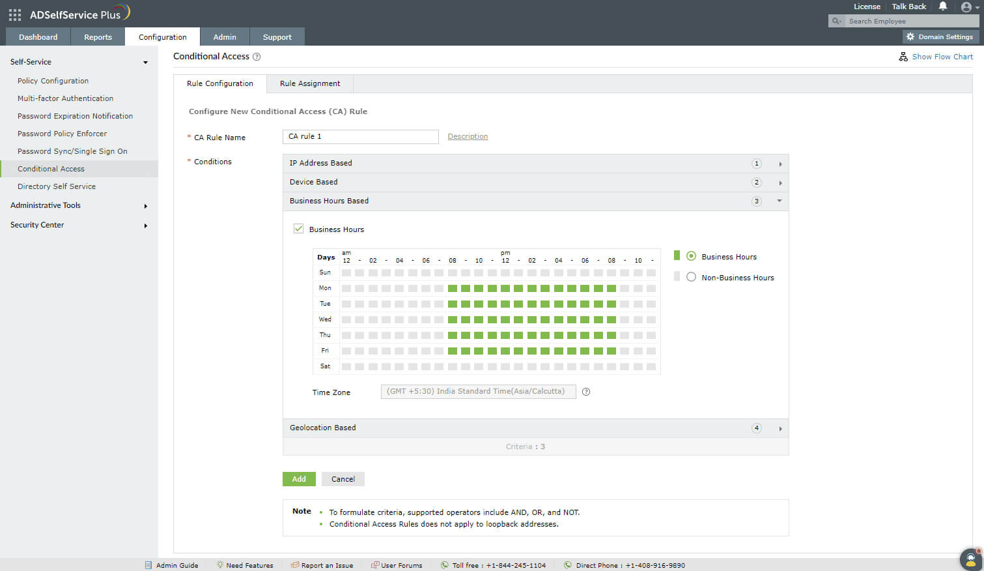Click the Conditional Access help icon

(256, 57)
